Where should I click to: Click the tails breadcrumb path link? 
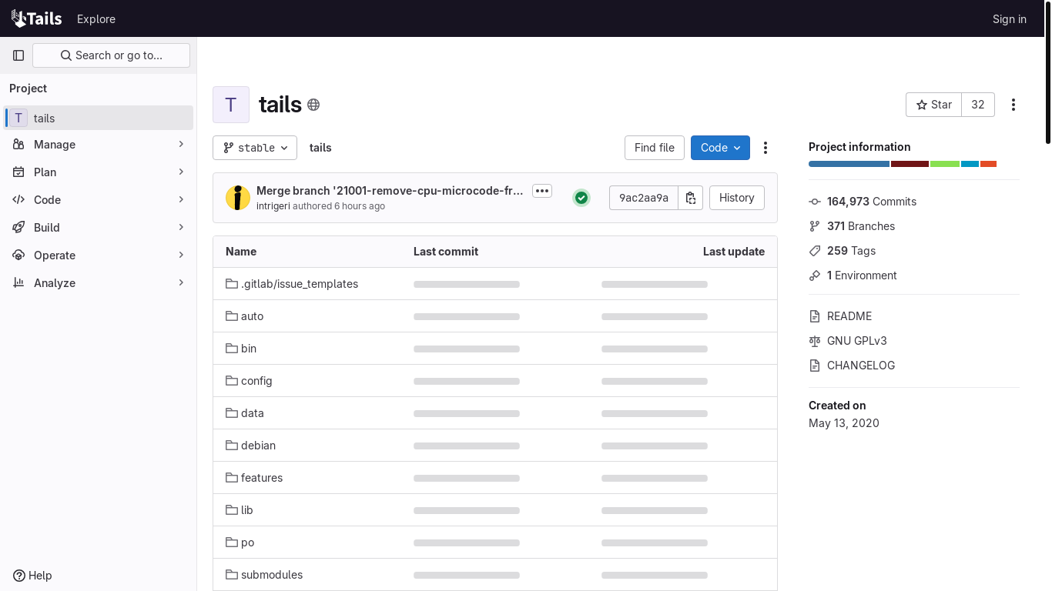[320, 148]
